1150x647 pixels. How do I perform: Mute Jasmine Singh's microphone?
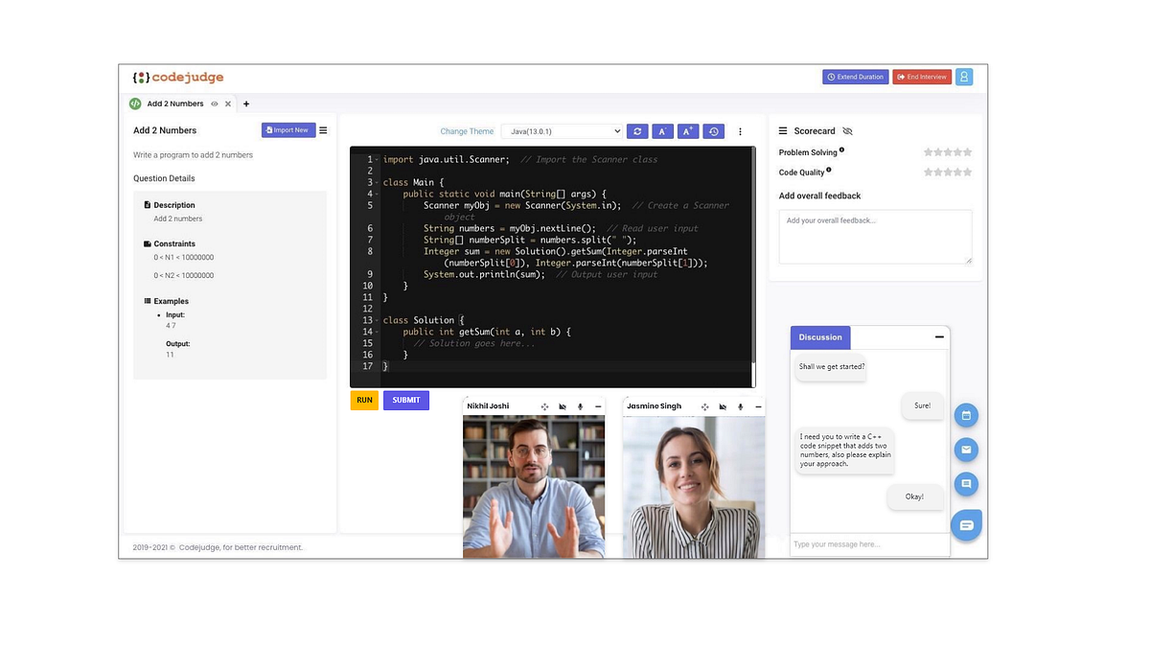point(740,406)
